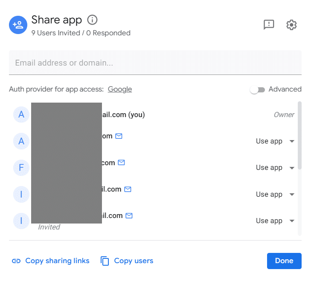The image size is (311, 281).
Task: Click the Google auth provider link
Action: (120, 89)
